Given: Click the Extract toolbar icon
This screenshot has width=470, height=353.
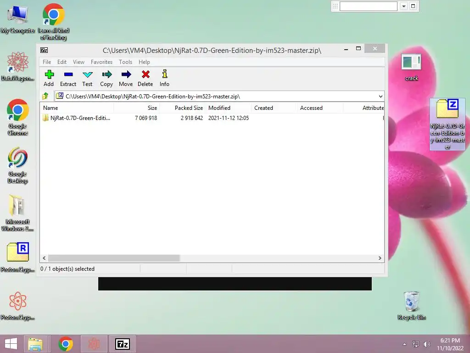Looking at the screenshot, I should coord(68,78).
